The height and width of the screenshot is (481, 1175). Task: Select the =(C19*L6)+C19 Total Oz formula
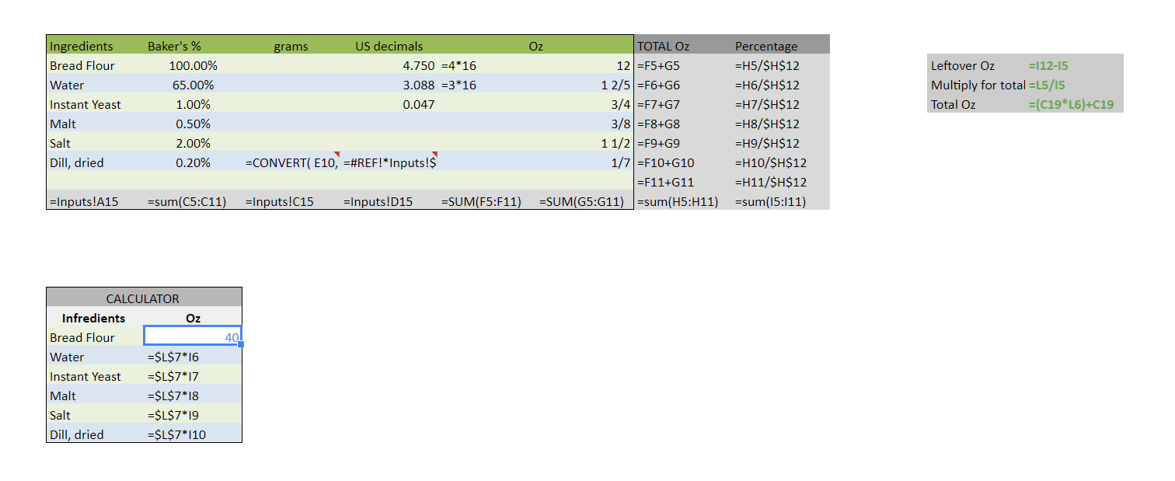click(x=1071, y=104)
